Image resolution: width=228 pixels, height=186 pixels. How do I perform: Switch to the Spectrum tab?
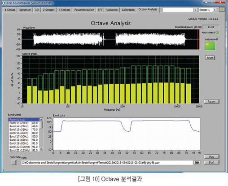click(x=25, y=10)
